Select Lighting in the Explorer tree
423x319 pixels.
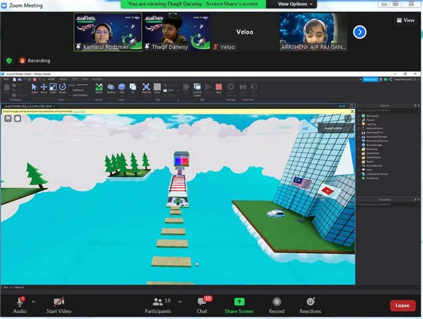pyautogui.click(x=371, y=124)
